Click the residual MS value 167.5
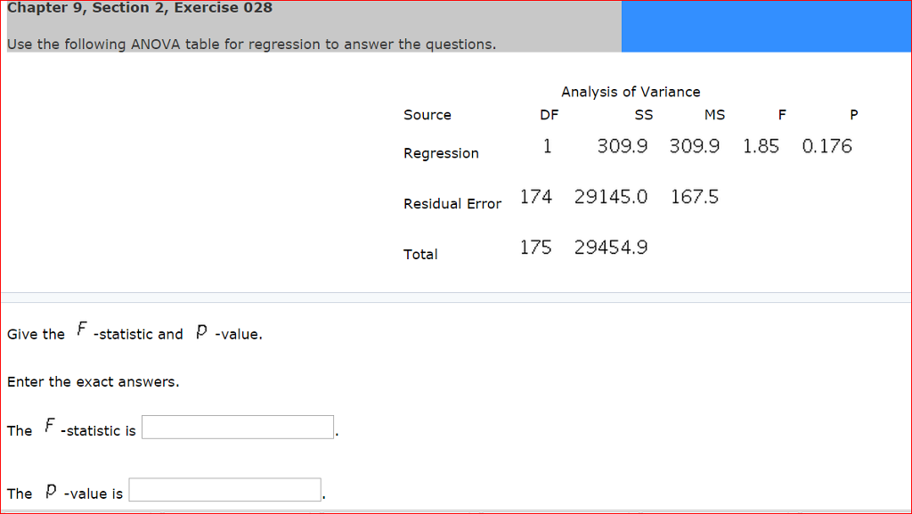912x514 pixels. point(695,197)
